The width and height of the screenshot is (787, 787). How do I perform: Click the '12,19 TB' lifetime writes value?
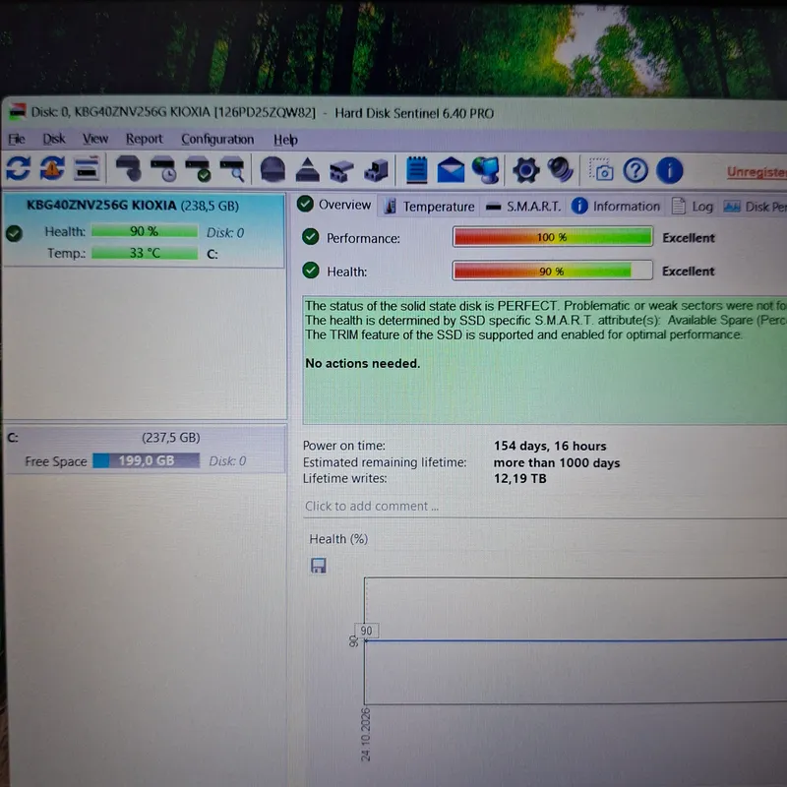[519, 478]
